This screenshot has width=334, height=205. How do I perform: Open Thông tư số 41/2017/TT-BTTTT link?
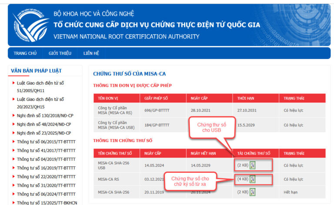[46, 150]
